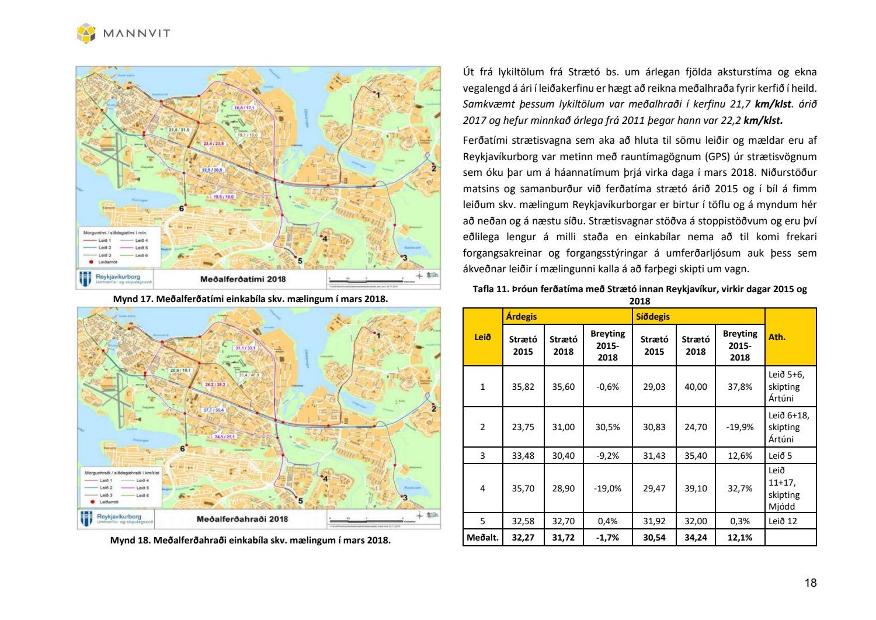This screenshot has width=876, height=620.
Task: Click endpoint marker 5 on lower map
Action: (300, 500)
